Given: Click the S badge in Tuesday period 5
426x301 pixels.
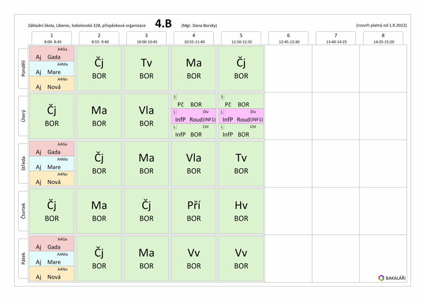Looking at the screenshot, I should click(222, 97).
